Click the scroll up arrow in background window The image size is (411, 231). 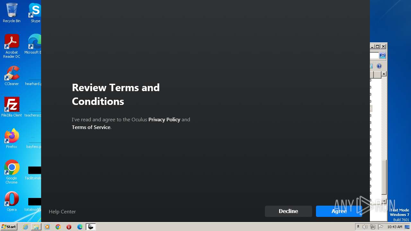pos(384,74)
